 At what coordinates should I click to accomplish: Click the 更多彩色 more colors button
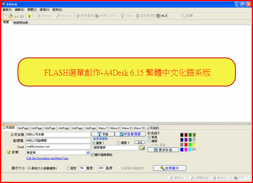click(163, 150)
